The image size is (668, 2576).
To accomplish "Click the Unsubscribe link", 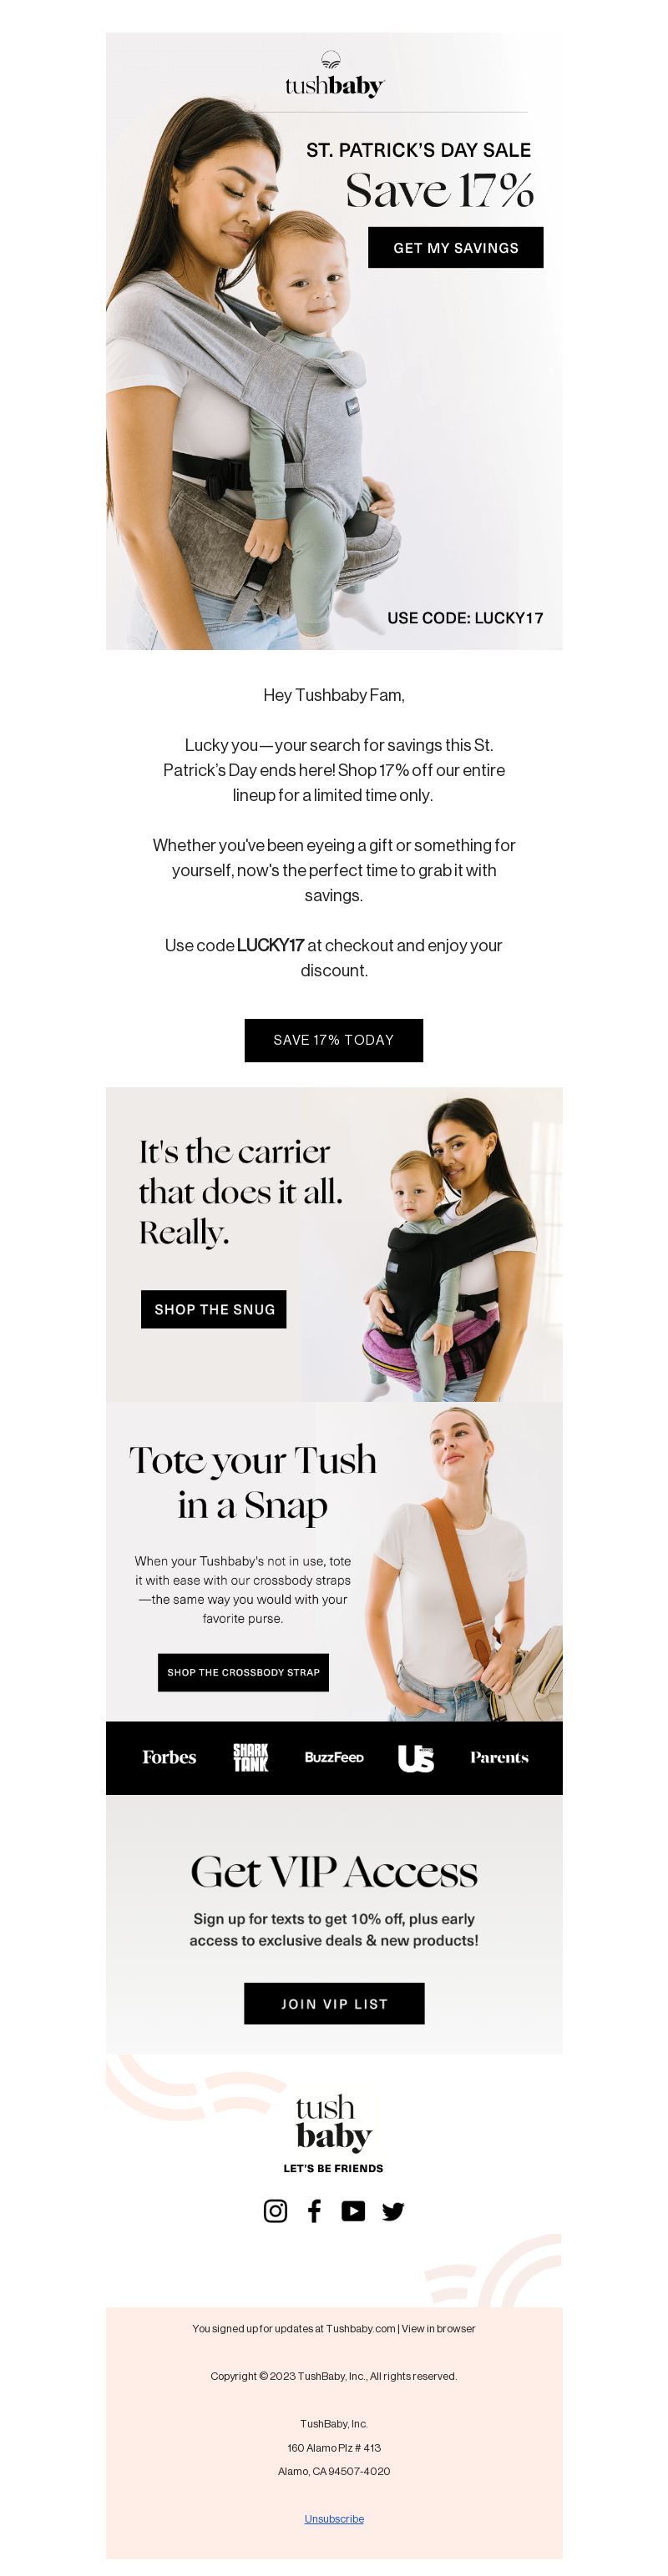I will click(x=334, y=2518).
